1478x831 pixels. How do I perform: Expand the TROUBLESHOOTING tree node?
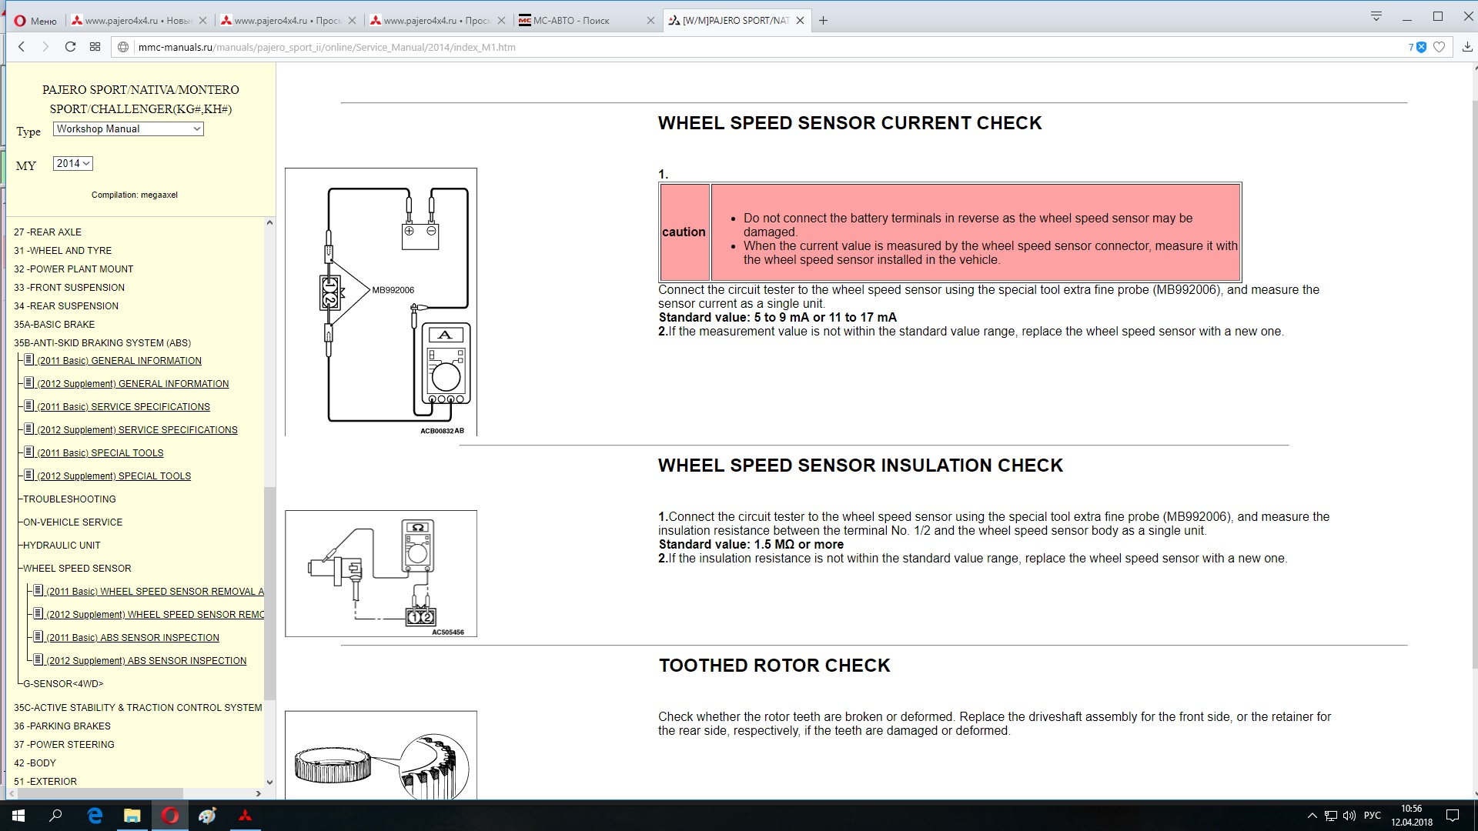tap(69, 499)
